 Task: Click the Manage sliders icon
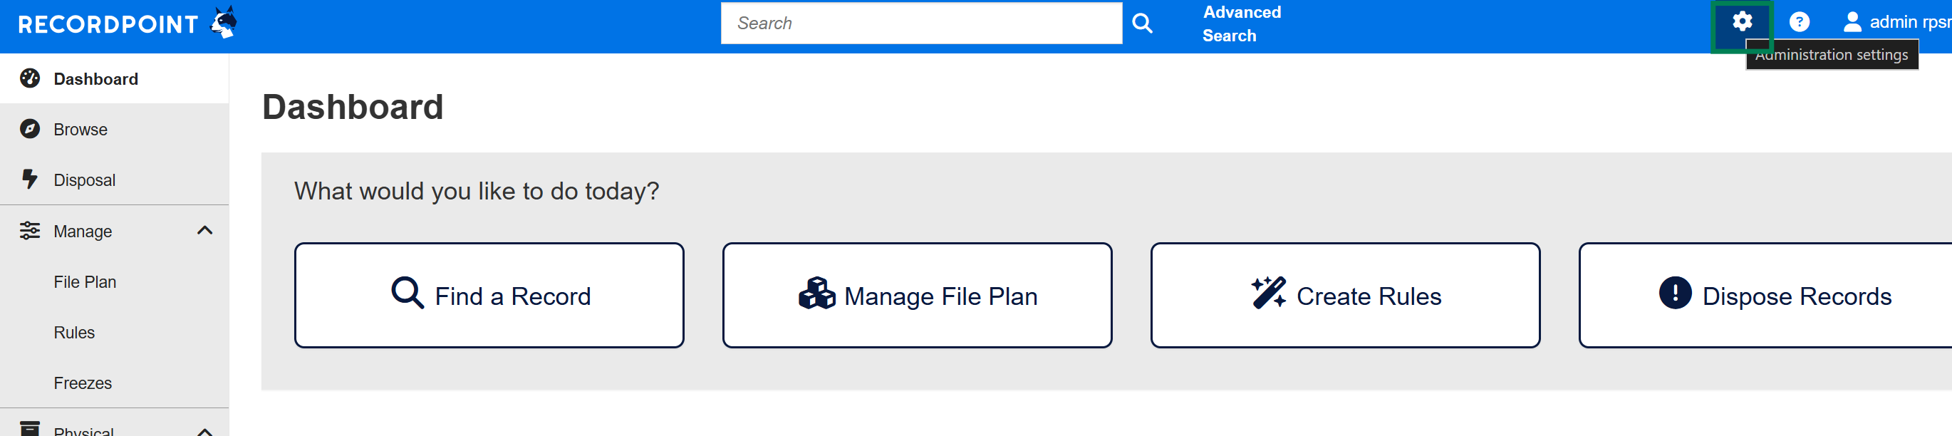pyautogui.click(x=29, y=231)
